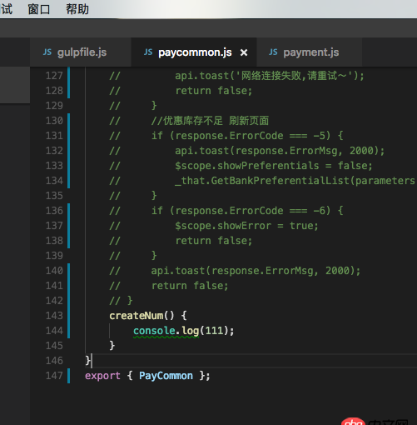
Task: Click the 优惠库存不足 刷新页面 comment
Action: click(210, 121)
